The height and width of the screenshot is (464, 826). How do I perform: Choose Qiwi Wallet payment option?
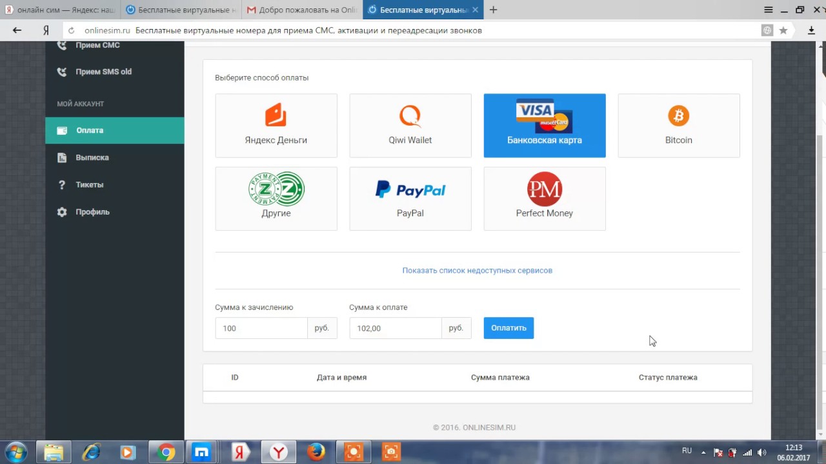(x=410, y=126)
